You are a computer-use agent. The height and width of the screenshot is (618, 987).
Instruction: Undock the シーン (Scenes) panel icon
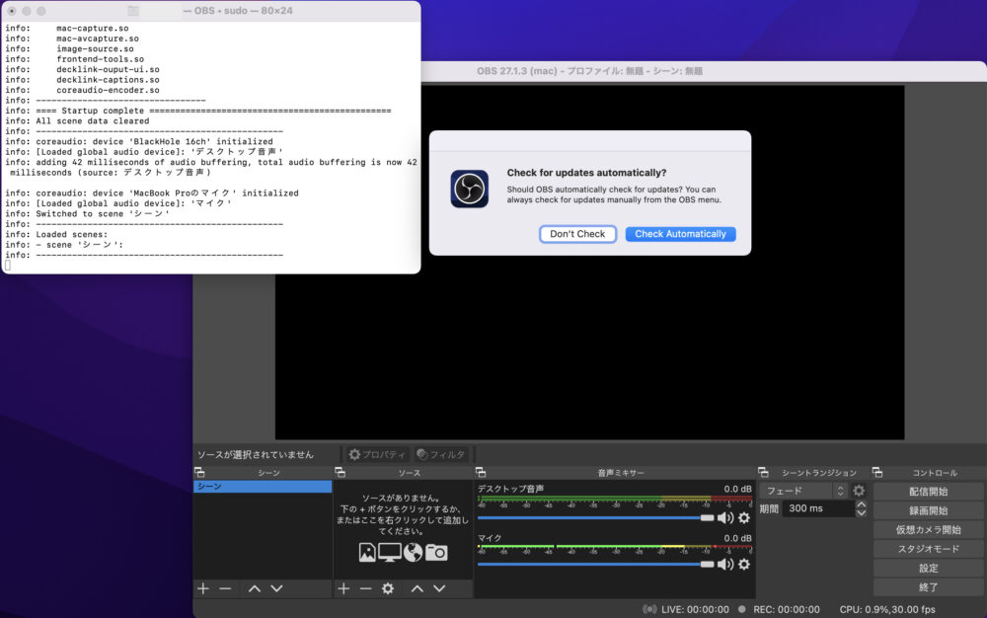pos(199,472)
